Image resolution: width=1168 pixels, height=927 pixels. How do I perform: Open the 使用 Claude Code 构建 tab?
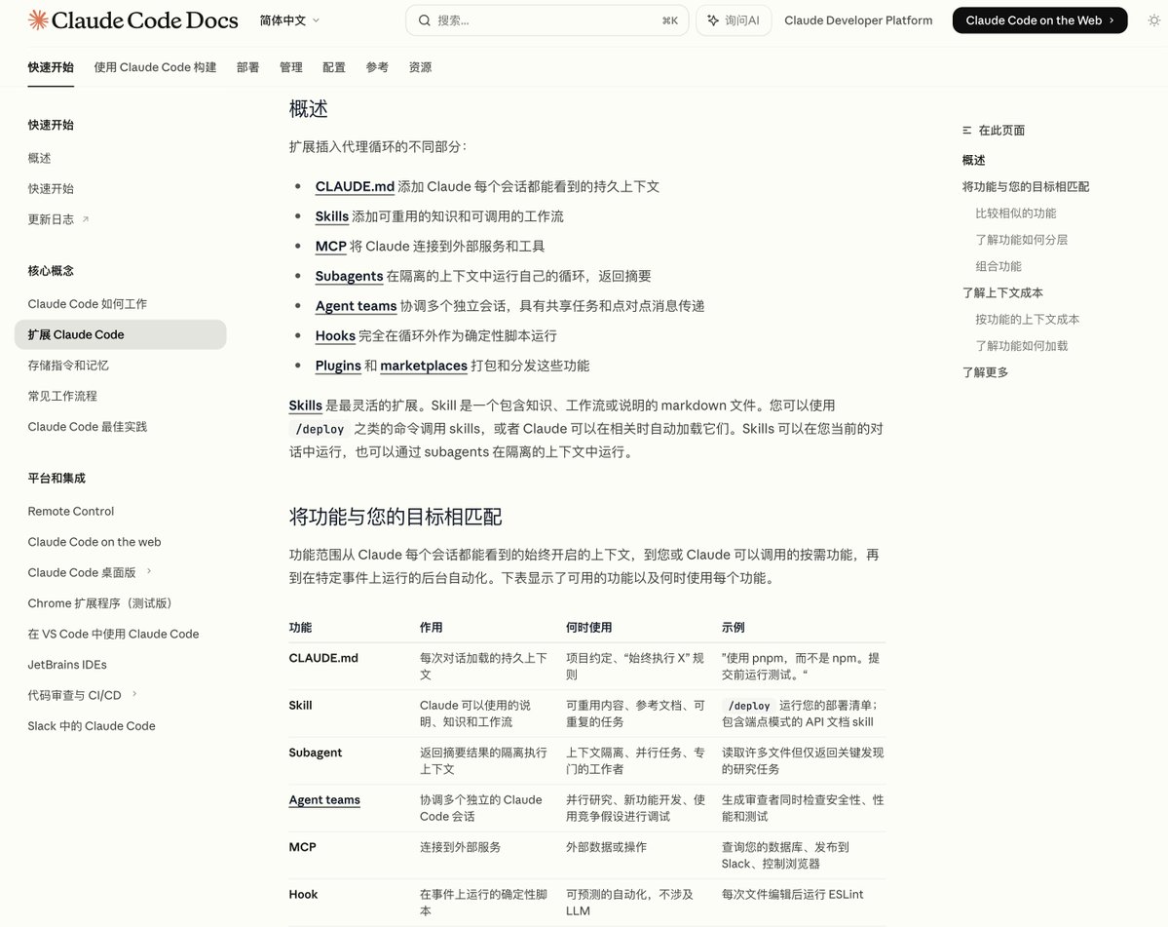(x=155, y=67)
